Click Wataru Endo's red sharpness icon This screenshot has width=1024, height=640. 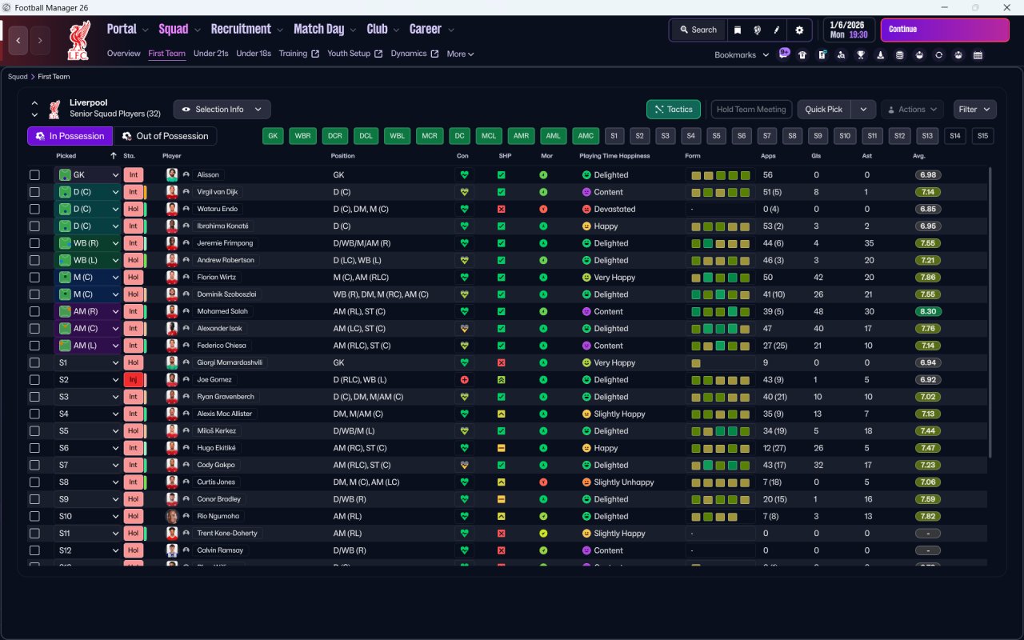(x=501, y=209)
